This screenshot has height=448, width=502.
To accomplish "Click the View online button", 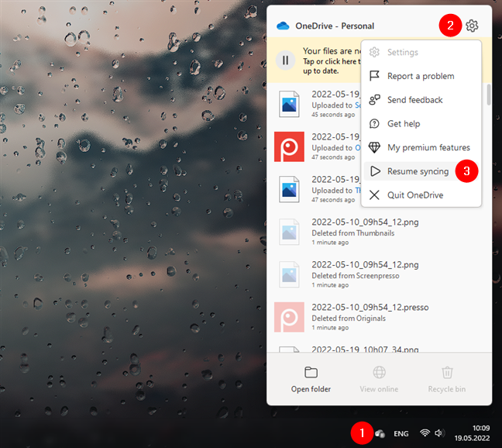I will click(x=379, y=380).
